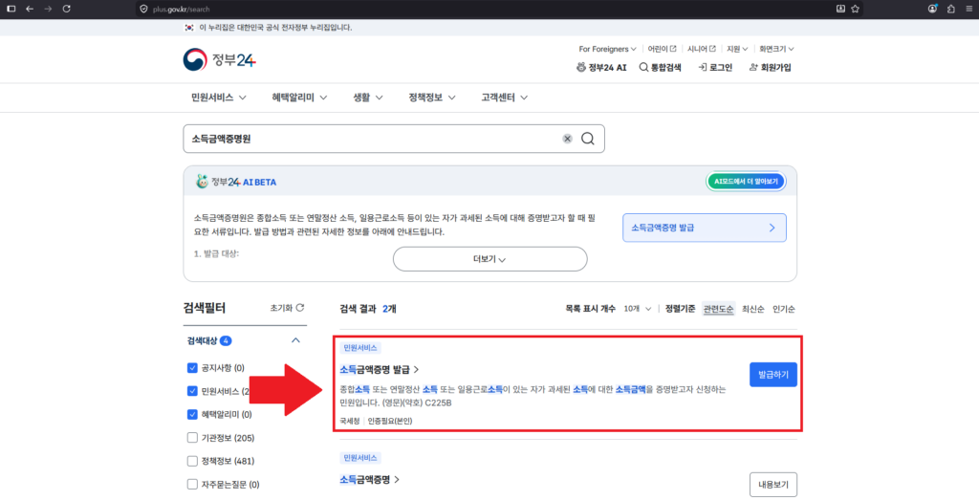Sort results by 인기순
Viewport: 979px width, 501px height.
pos(784,309)
